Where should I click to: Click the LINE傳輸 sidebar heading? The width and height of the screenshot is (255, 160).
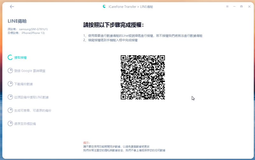tap(17, 21)
